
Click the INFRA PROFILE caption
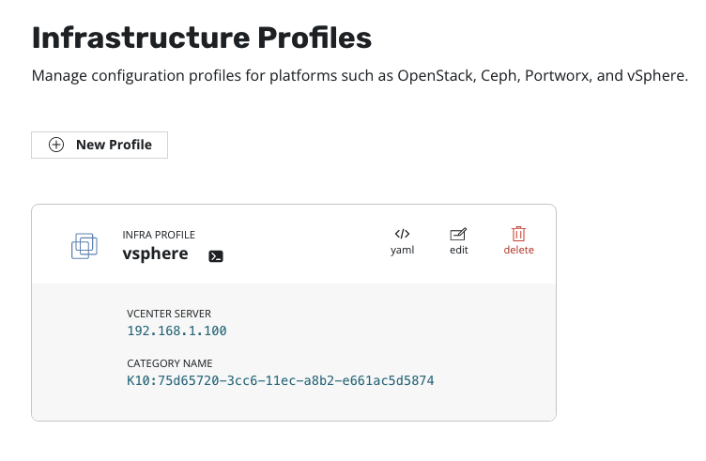(159, 235)
